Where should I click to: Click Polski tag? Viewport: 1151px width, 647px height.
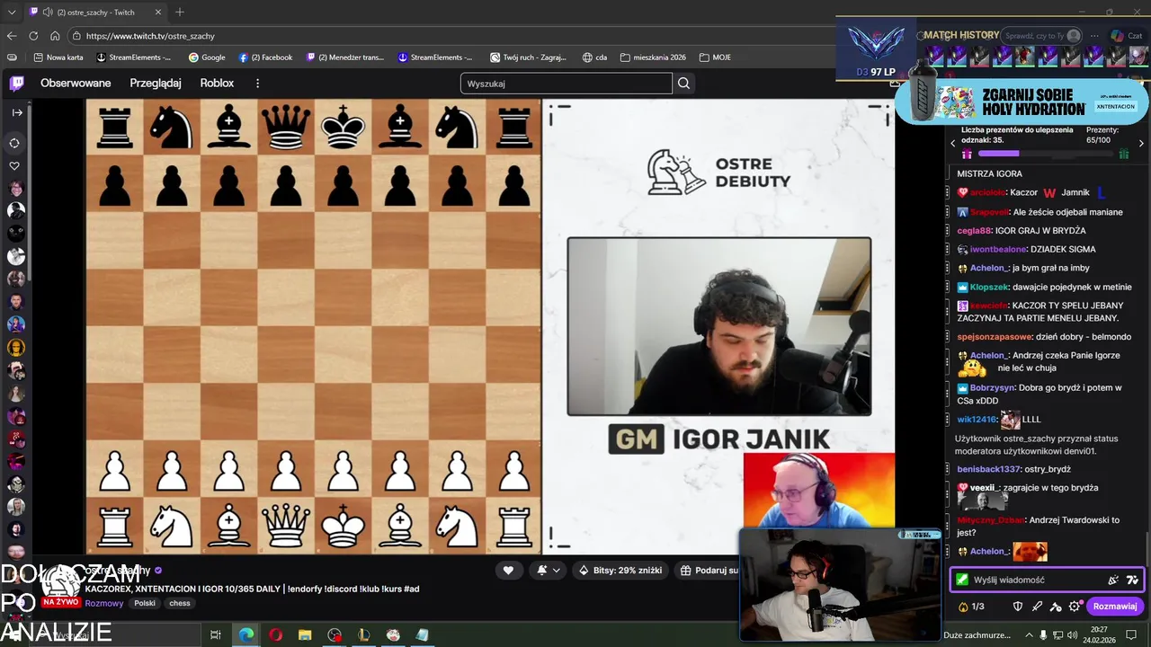(x=145, y=603)
